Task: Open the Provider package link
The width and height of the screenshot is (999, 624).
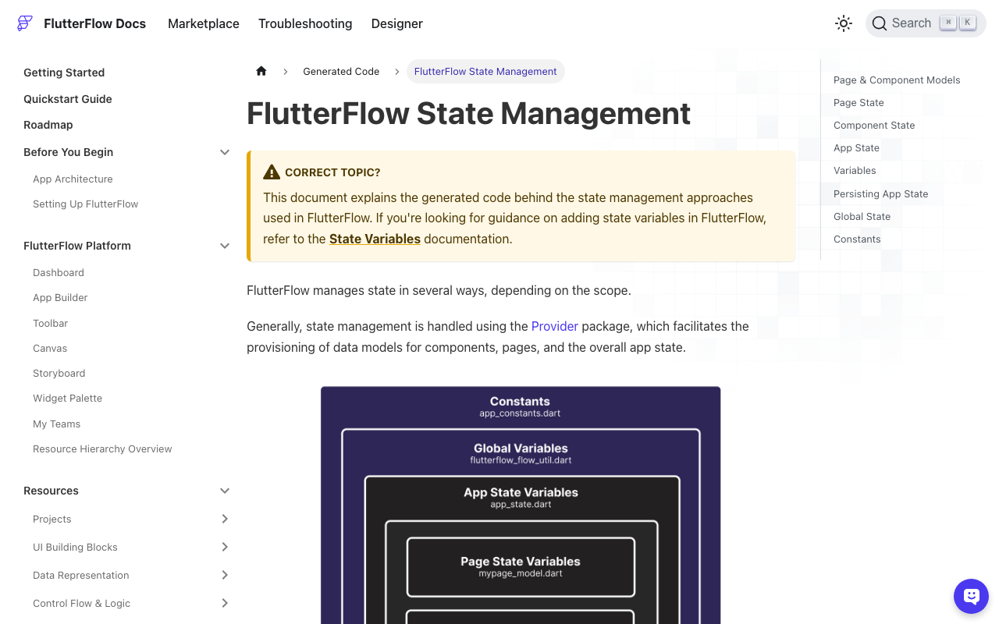Action: (x=555, y=326)
